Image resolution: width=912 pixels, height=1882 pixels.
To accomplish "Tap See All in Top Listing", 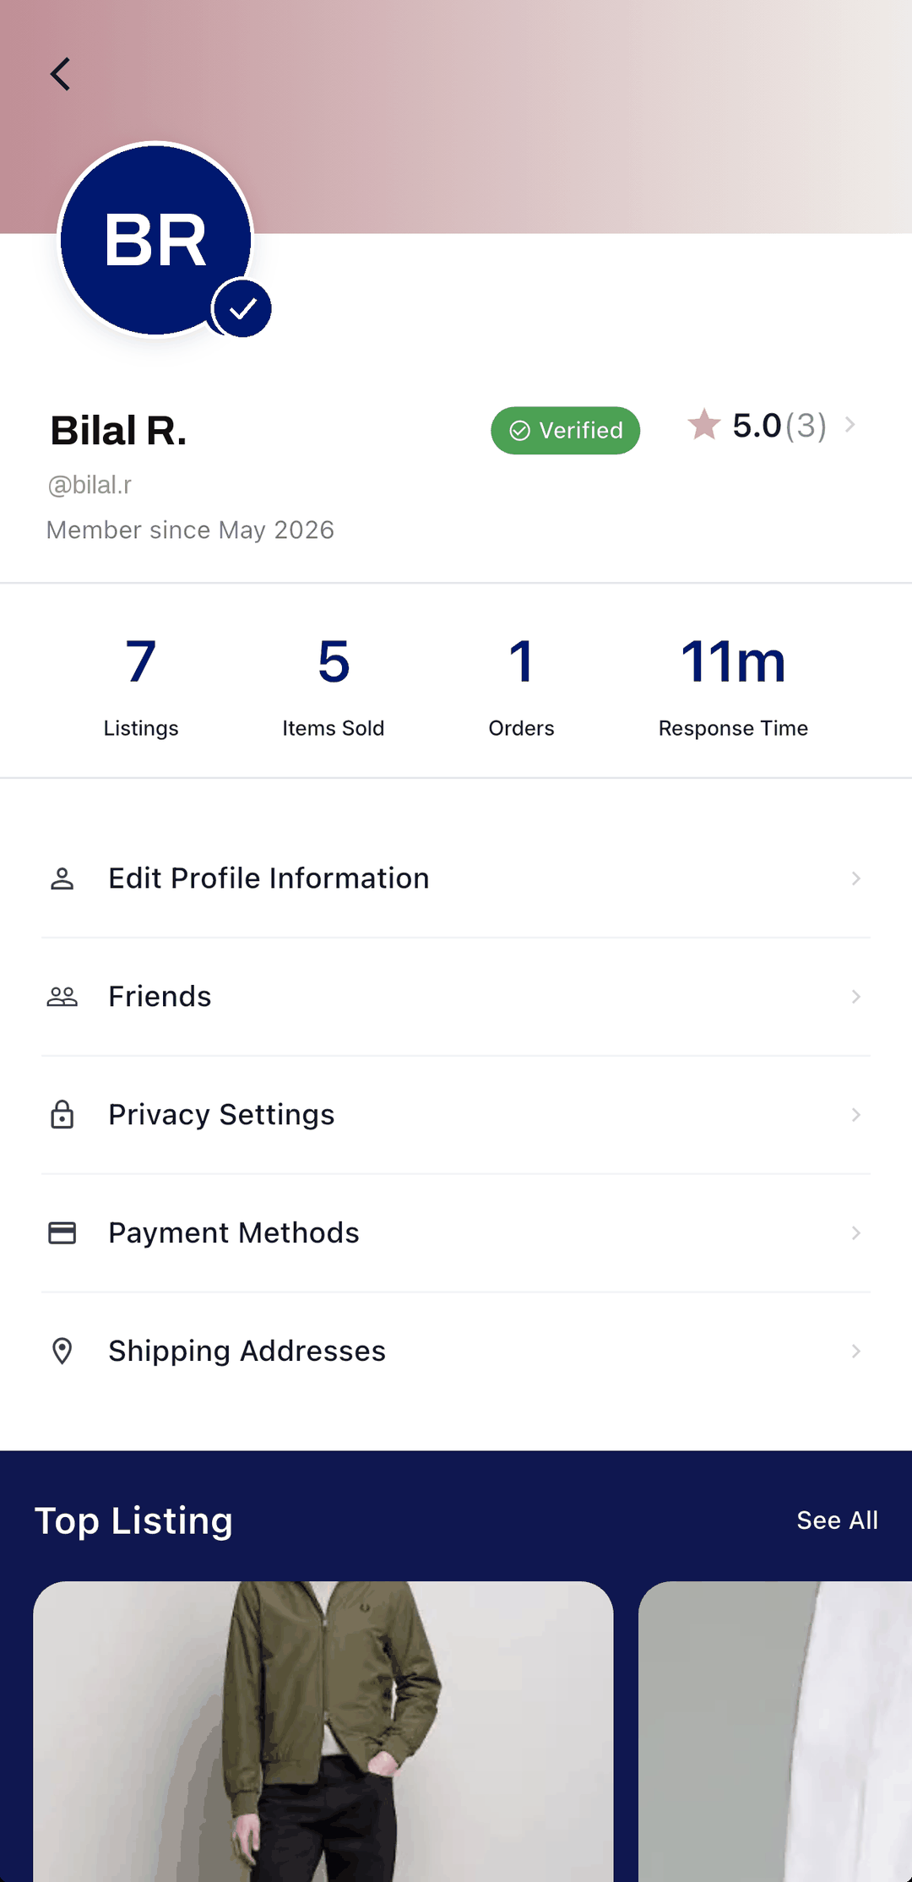I will click(x=837, y=1520).
